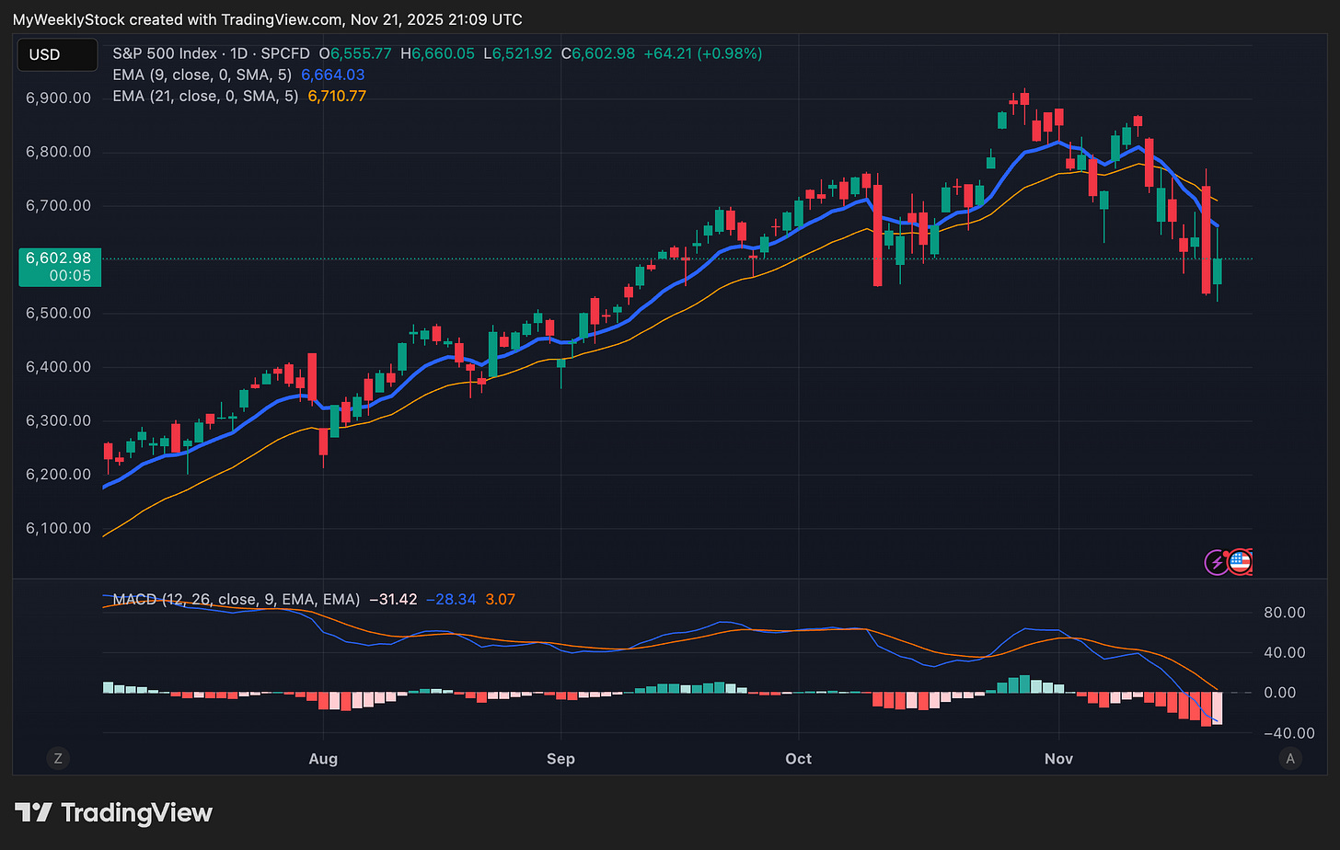The height and width of the screenshot is (850, 1340).
Task: Click the close price C6,602.98 in the header
Action: pyautogui.click(x=598, y=54)
